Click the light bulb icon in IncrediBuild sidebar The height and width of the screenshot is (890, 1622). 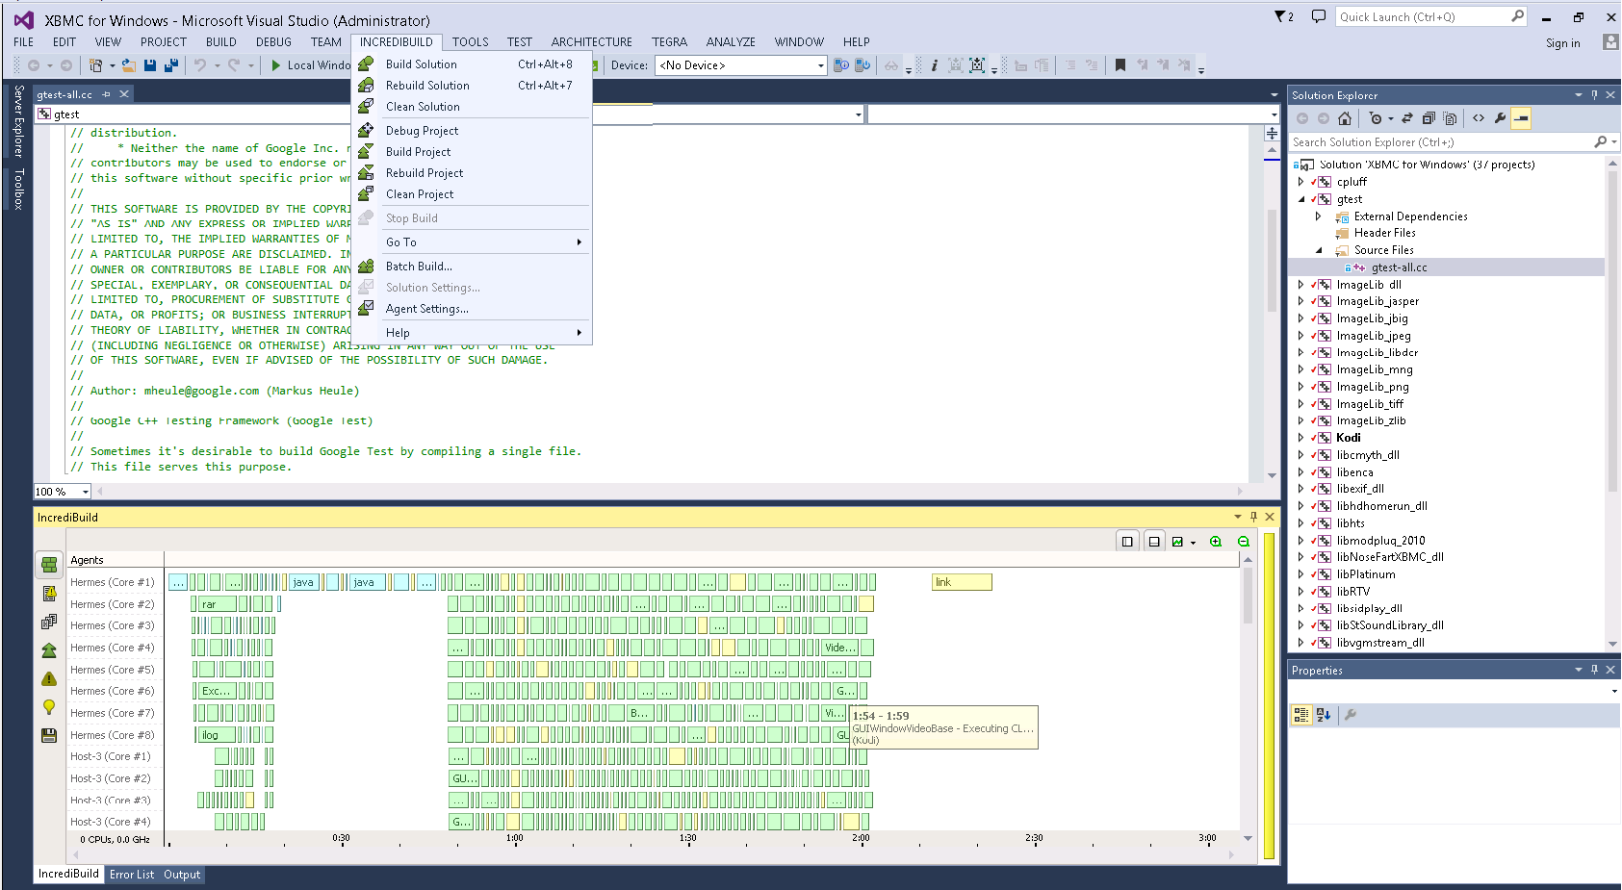pyautogui.click(x=49, y=707)
